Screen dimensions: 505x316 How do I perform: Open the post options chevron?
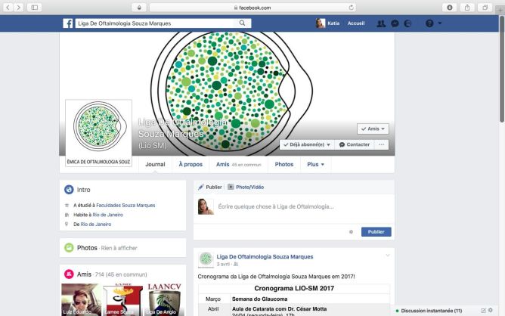(x=388, y=256)
